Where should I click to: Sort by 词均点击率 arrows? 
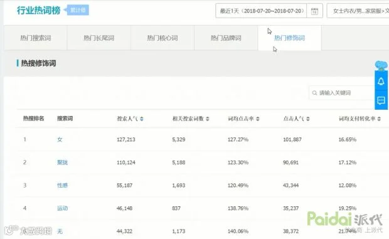[x=258, y=119]
